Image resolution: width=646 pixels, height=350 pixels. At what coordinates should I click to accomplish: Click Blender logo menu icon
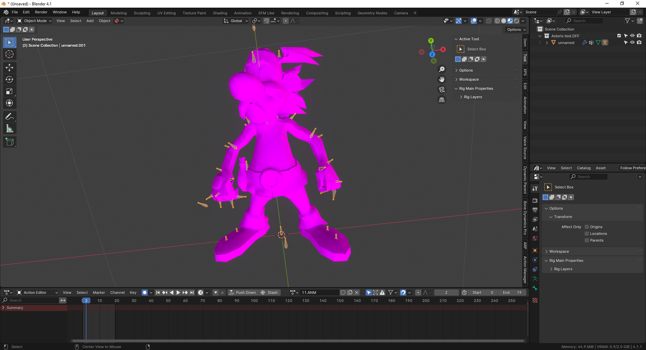point(6,12)
